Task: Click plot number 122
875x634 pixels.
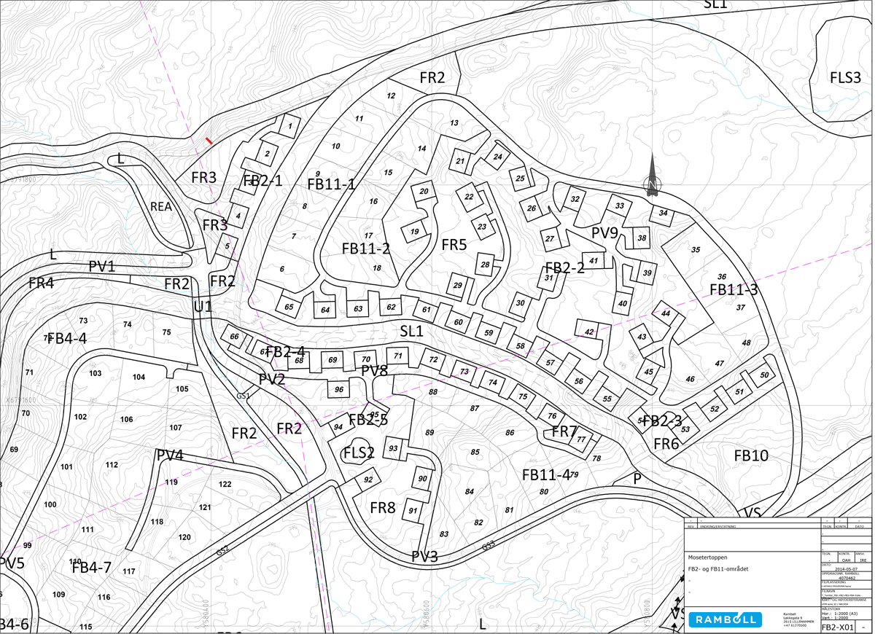Action: click(225, 484)
